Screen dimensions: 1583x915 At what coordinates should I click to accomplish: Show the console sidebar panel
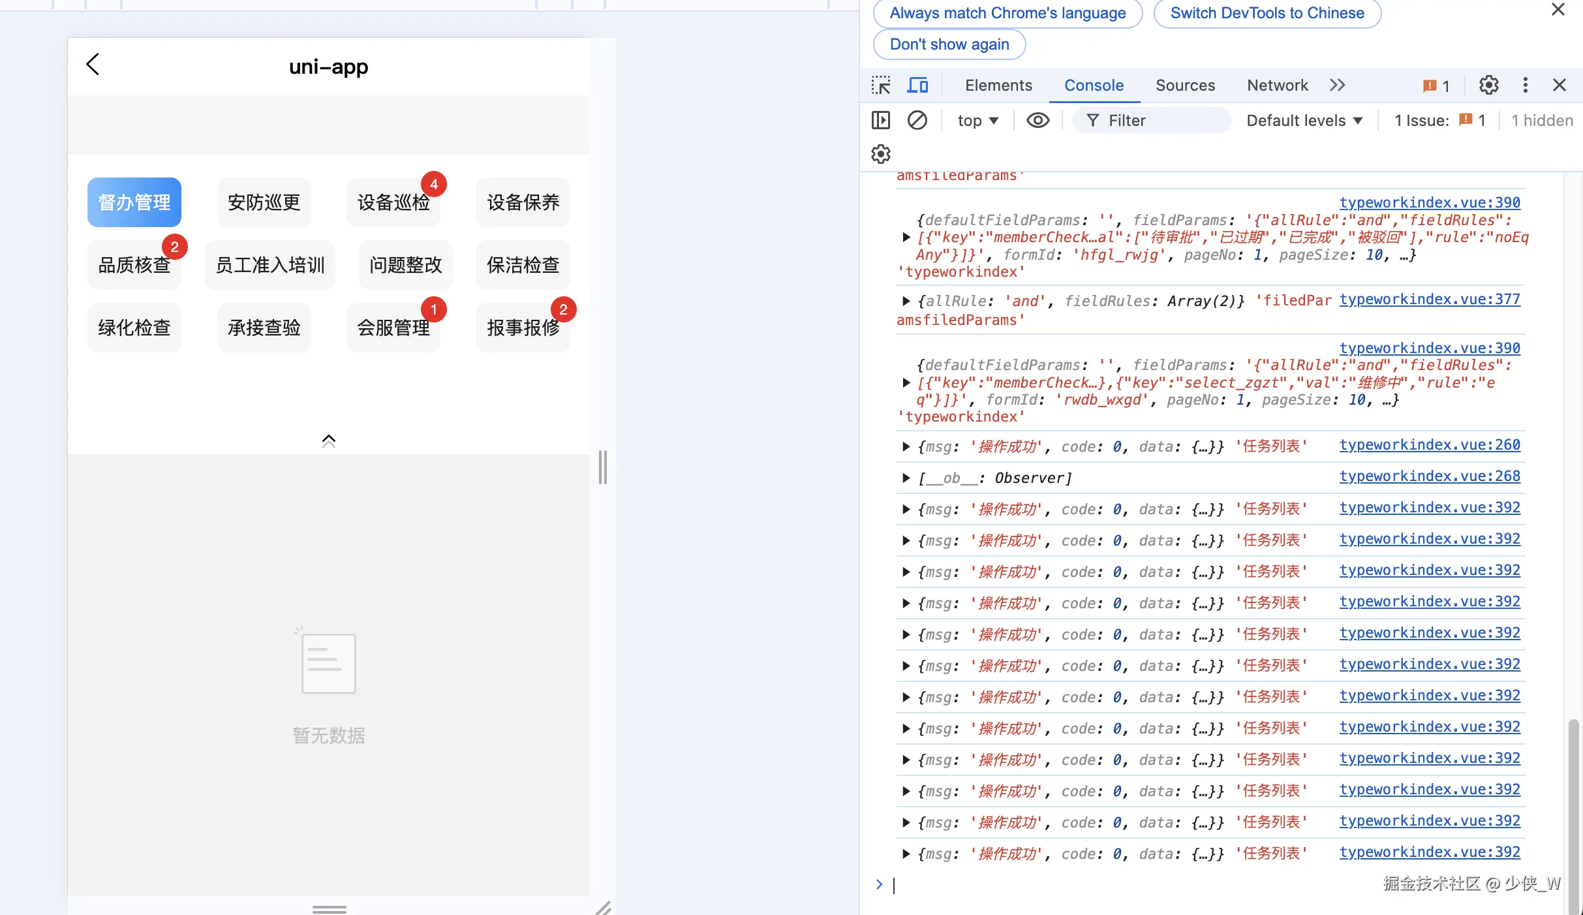click(881, 120)
